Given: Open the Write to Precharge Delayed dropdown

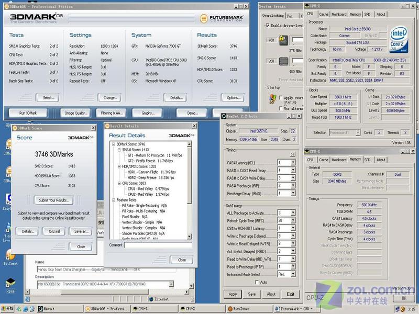Looking at the screenshot, I should pyautogui.click(x=293, y=236).
